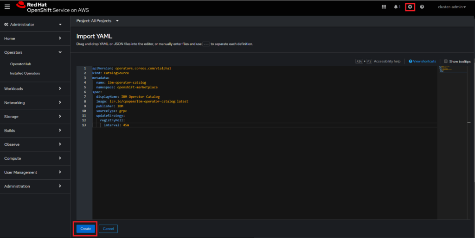This screenshot has width=475, height=238.
Task: Click line 13 'interval: 45m' in editor
Action: [x=116, y=125]
